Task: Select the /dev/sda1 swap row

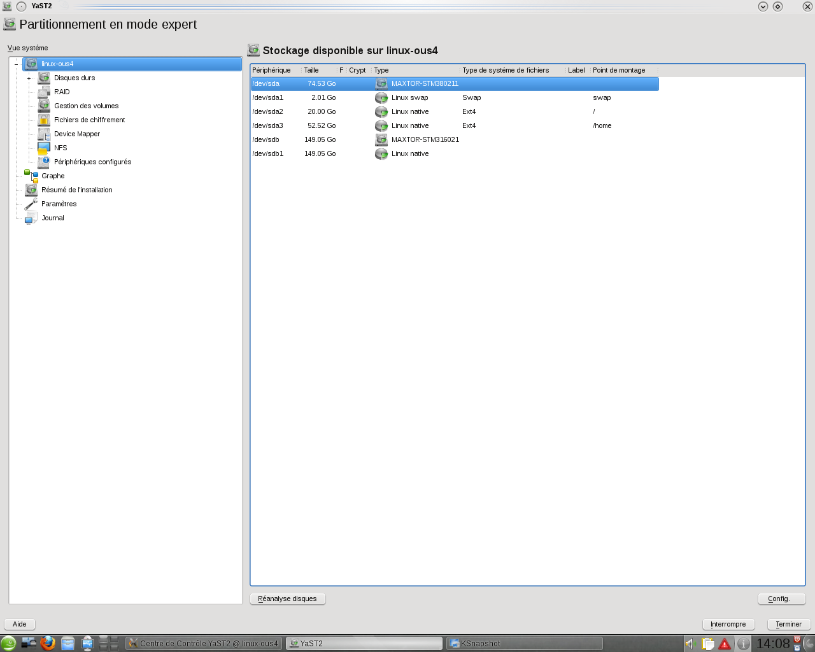Action: [455, 97]
